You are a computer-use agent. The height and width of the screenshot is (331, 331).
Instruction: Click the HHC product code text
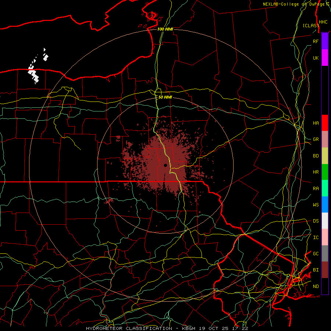click(323, 22)
